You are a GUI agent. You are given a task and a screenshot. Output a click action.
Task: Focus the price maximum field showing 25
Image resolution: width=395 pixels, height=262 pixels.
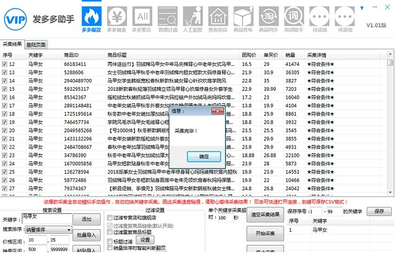click(x=59, y=240)
